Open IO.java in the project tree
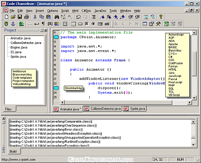This screenshot has width=201, height=163. coord(16,52)
